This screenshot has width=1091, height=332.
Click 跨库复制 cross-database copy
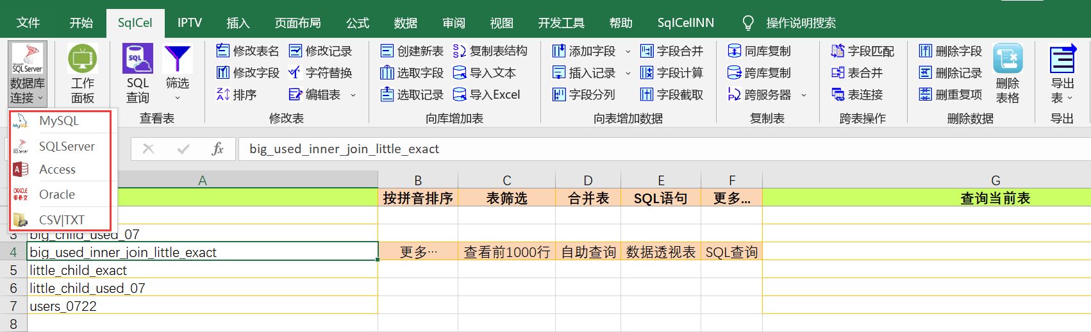pos(759,72)
